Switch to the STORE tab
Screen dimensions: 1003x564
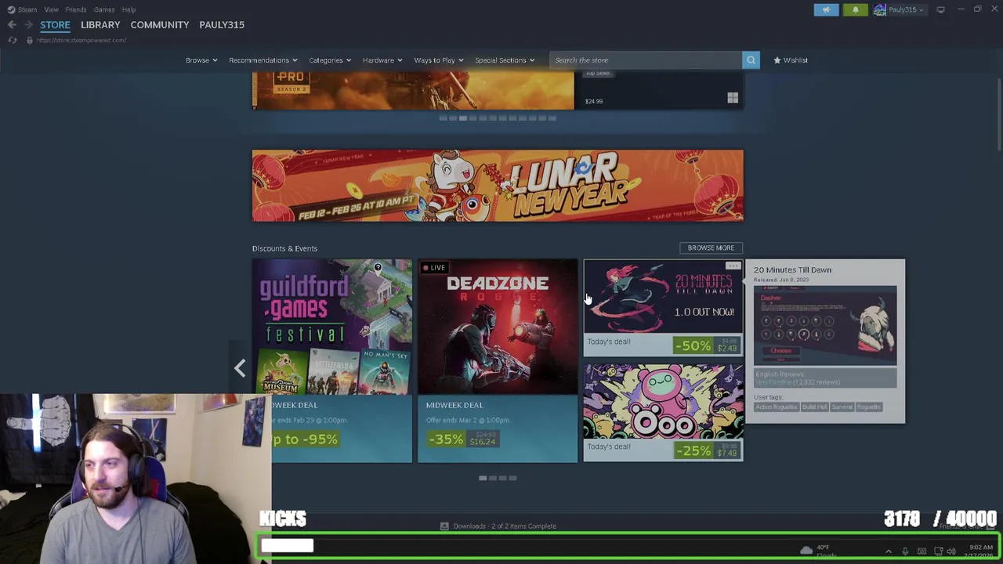(55, 25)
